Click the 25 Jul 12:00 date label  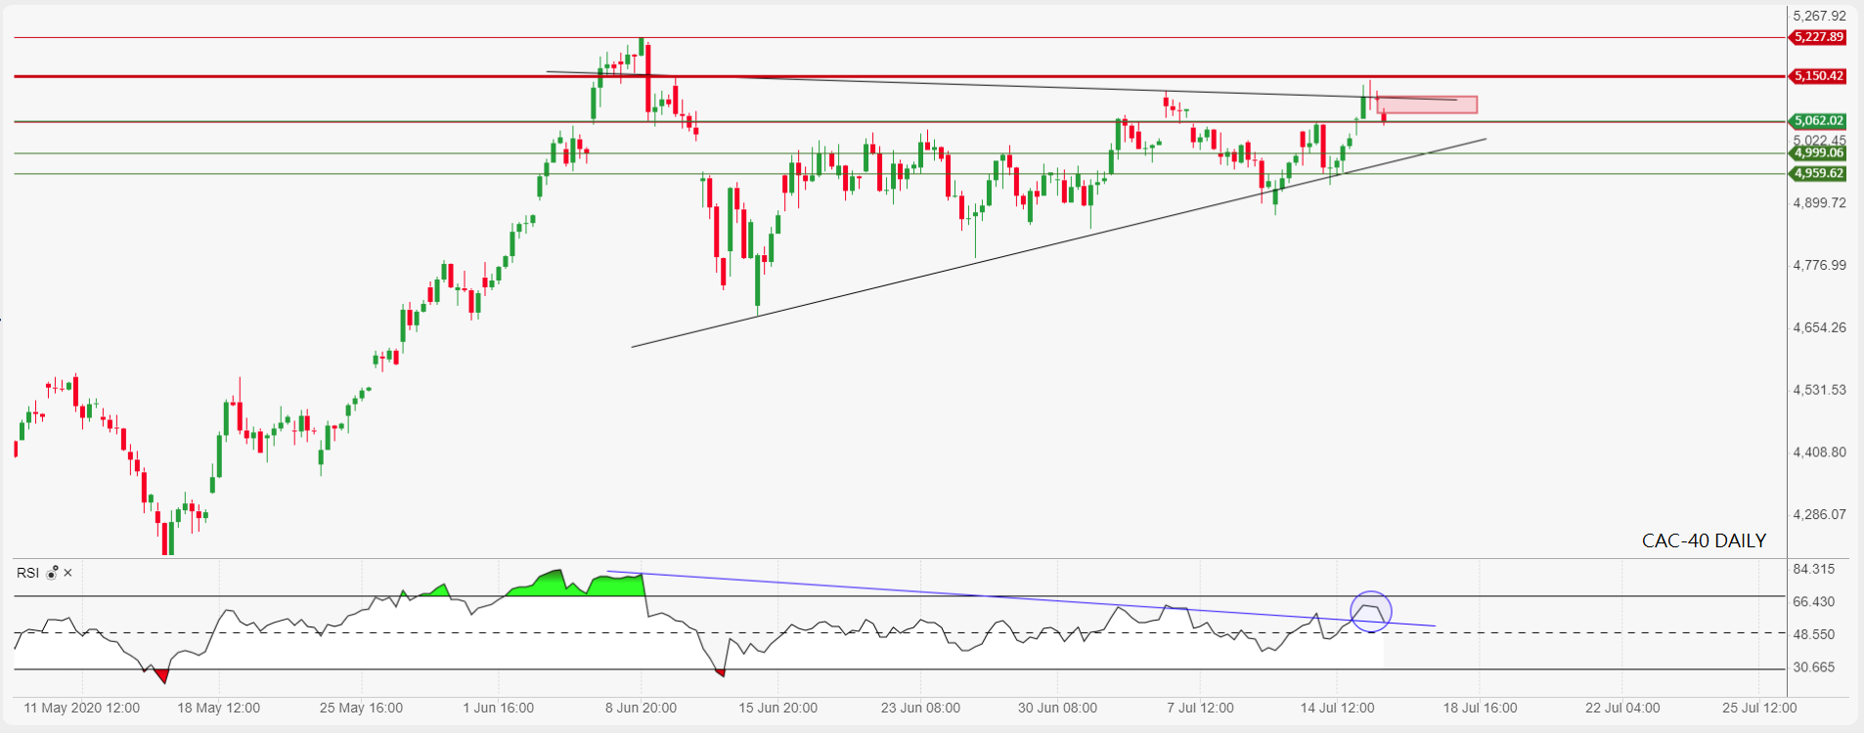tap(1759, 708)
